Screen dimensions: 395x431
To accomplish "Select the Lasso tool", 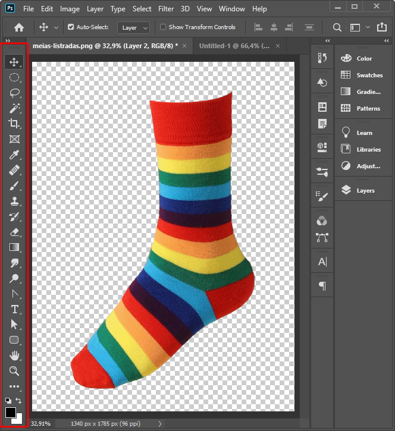I will click(14, 93).
